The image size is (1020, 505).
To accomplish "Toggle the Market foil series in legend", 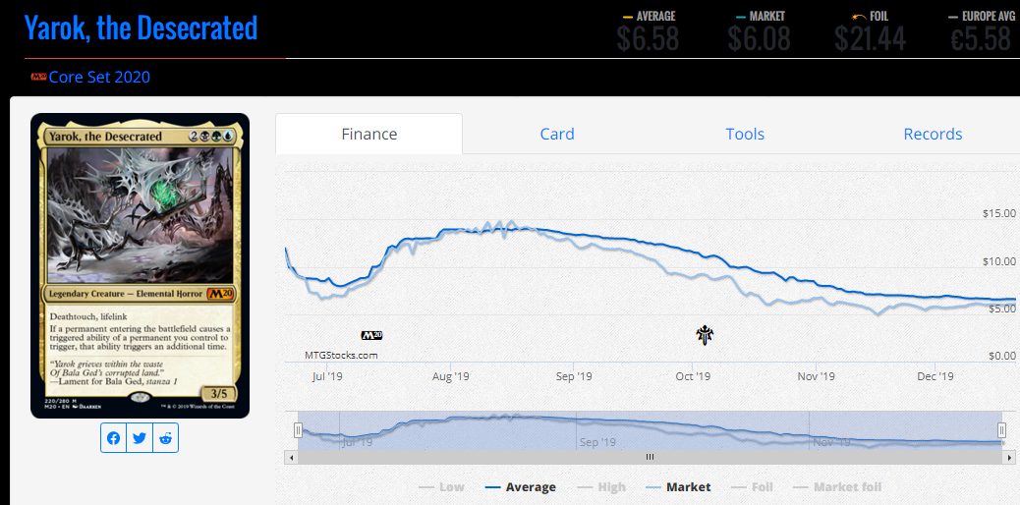I will 838,486.
